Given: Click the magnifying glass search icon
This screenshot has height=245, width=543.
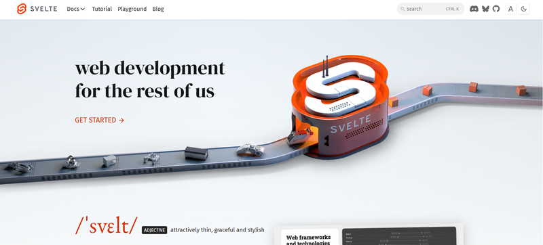Looking at the screenshot, I should pyautogui.click(x=402, y=9).
